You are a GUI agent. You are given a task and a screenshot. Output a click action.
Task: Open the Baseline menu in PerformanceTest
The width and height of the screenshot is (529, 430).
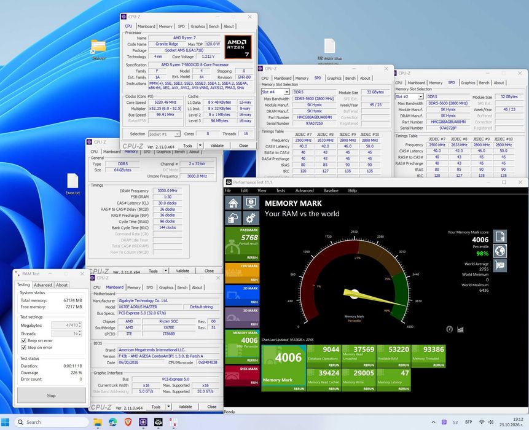click(331, 190)
